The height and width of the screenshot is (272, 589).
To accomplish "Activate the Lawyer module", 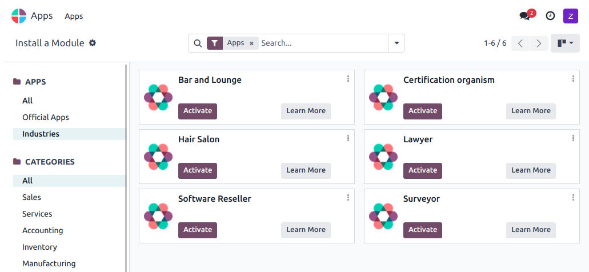I will [423, 170].
